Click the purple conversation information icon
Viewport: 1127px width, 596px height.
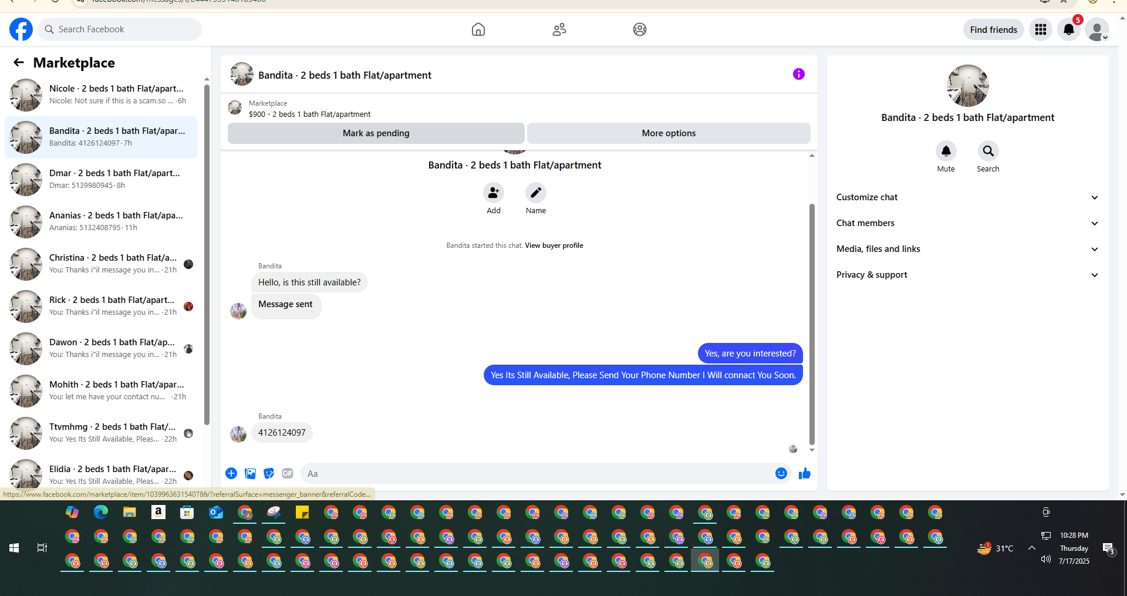coord(799,74)
